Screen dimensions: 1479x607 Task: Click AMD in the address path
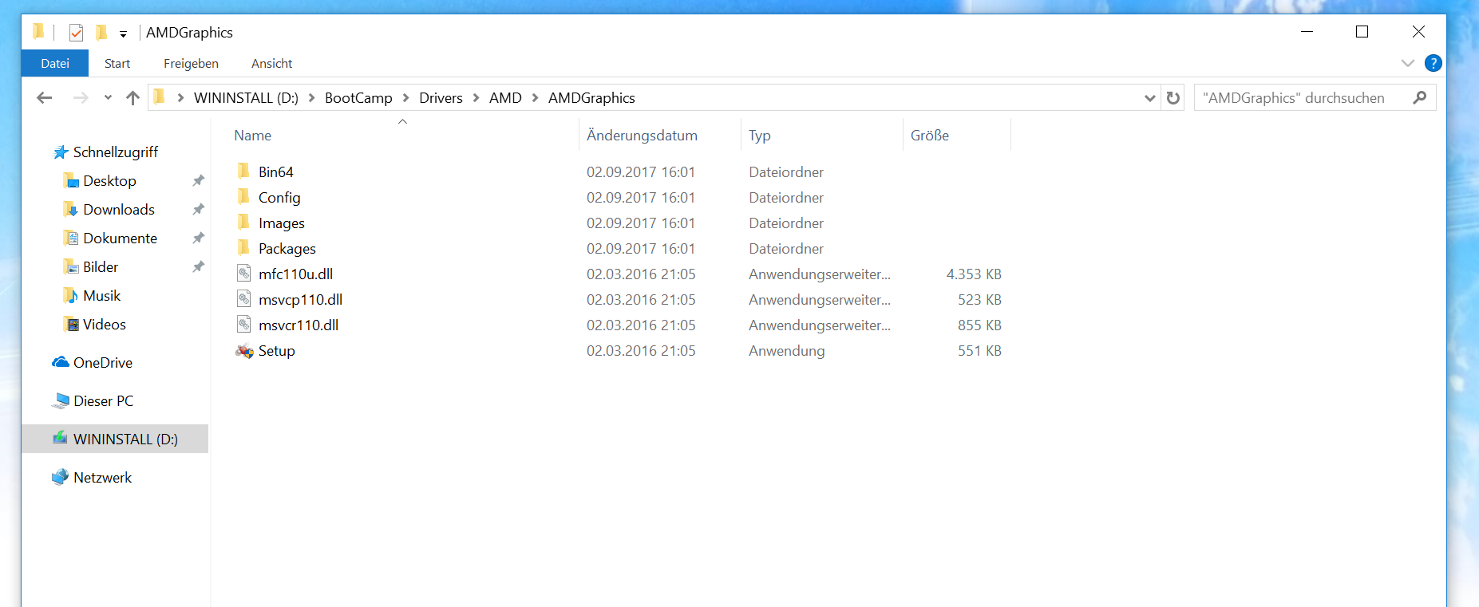[x=505, y=97]
